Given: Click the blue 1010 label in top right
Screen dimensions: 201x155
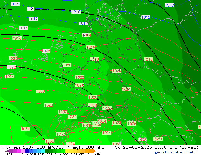Looking at the screenshot, I should [x=170, y=5].
